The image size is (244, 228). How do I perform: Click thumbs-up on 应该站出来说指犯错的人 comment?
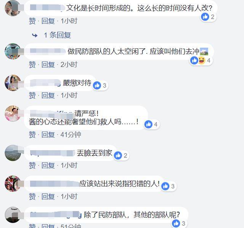tap(165, 186)
